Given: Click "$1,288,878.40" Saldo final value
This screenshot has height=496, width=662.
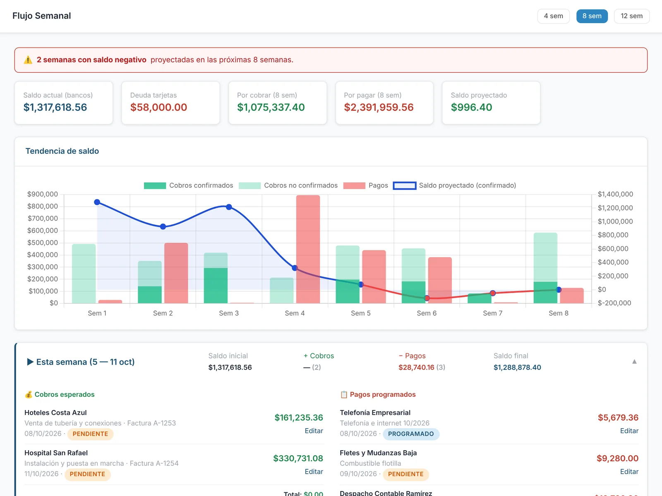Looking at the screenshot, I should pos(517,367).
